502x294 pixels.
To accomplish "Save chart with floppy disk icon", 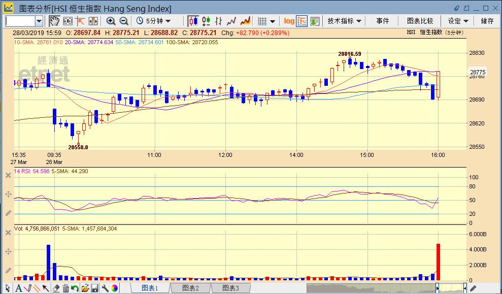I will point(94,288).
